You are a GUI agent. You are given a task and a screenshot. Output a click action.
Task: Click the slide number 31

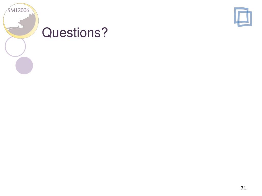pos(243,188)
